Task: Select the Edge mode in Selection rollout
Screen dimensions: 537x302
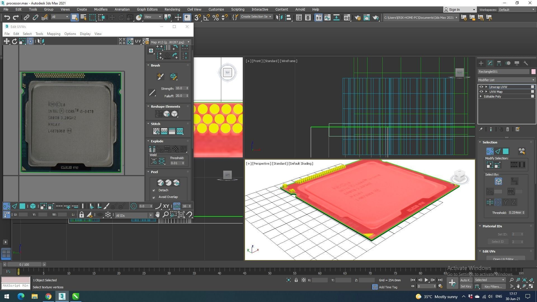Action: [x=498, y=151]
